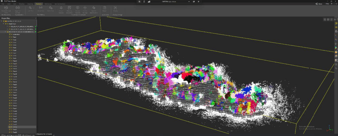Image resolution: width=338 pixels, height=136 pixels.
Task: Click the Segment by Tree icon
Action: tap(18, 8)
